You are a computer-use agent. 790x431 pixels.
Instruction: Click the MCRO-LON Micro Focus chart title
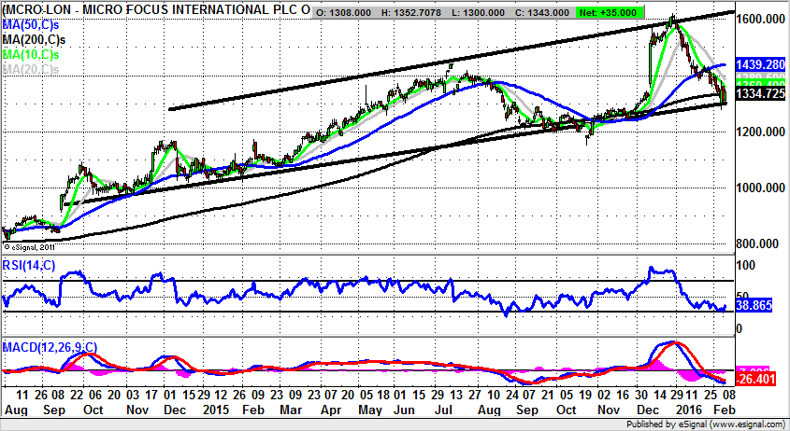coord(154,10)
